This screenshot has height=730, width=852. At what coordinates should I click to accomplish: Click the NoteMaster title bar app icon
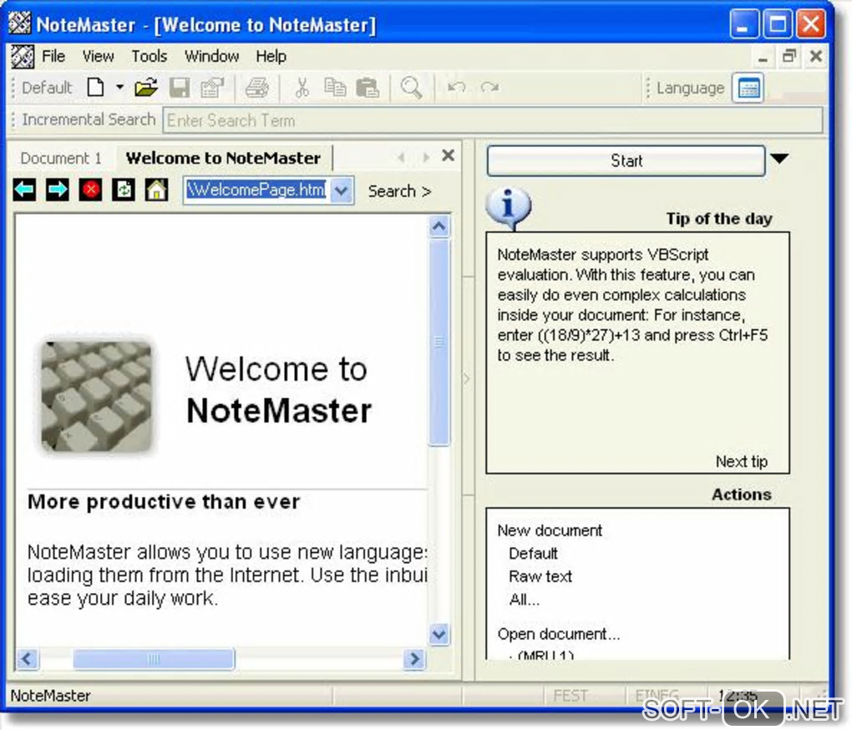[x=19, y=23]
